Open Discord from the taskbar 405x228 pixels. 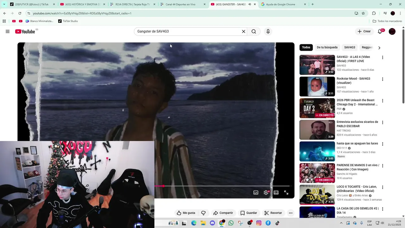(212, 223)
